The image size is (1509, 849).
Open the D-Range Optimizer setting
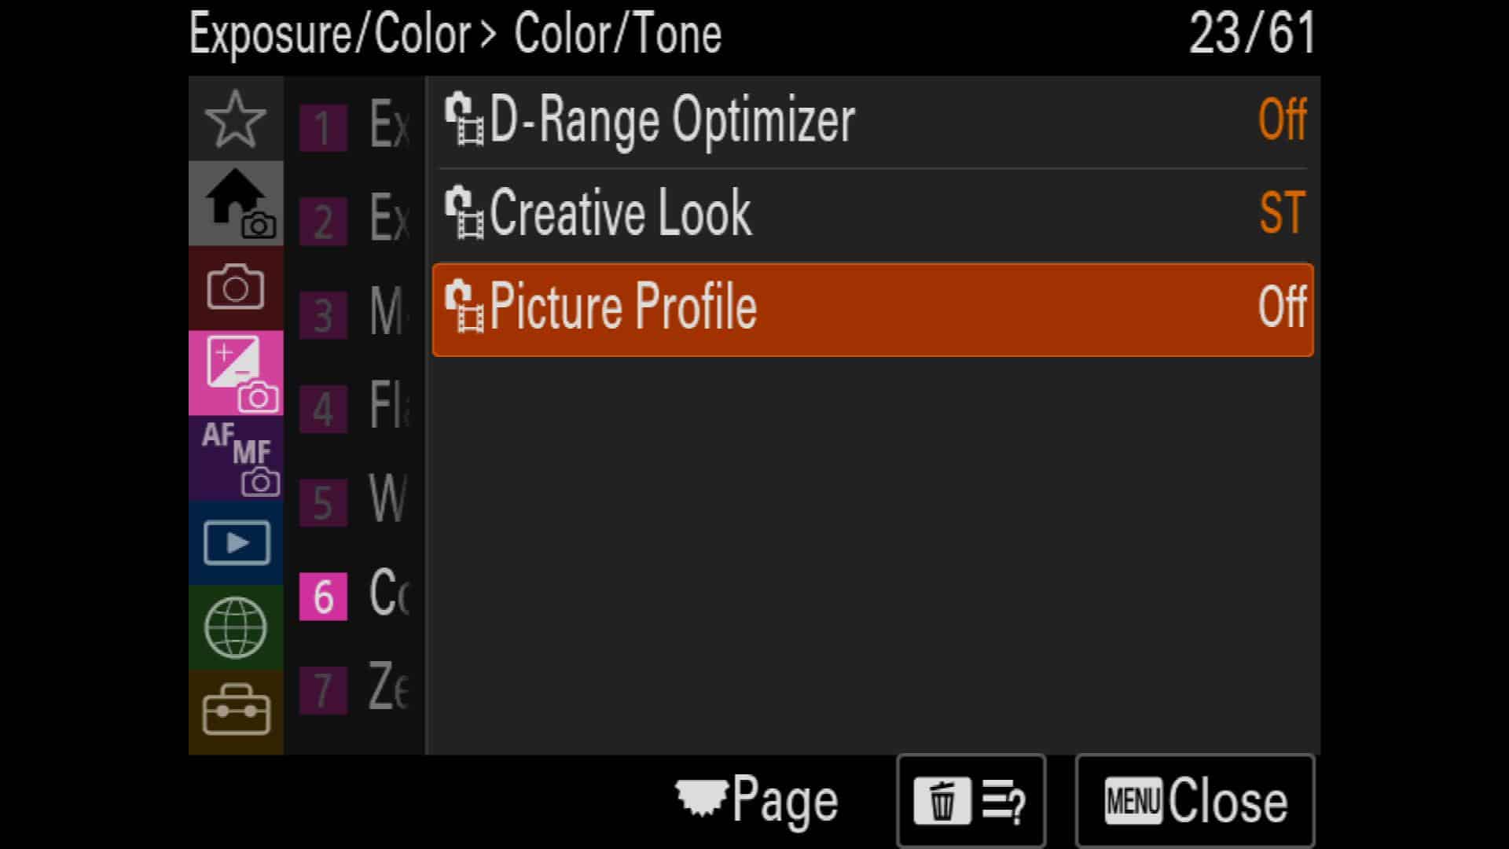[x=872, y=121]
